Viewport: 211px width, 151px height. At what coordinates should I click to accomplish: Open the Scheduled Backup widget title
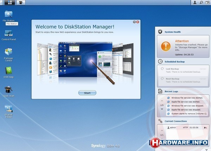click(x=175, y=62)
